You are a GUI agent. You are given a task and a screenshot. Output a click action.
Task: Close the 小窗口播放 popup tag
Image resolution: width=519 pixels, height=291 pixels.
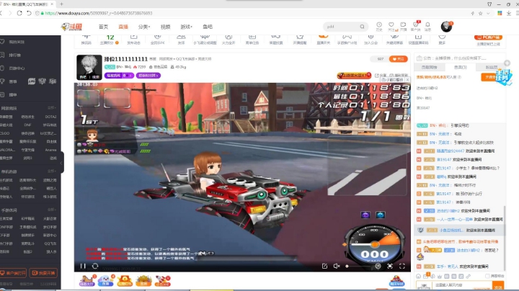click(x=407, y=80)
